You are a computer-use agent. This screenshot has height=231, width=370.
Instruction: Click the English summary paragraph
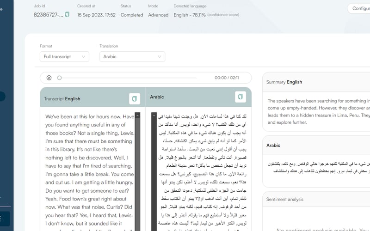(x=319, y=111)
